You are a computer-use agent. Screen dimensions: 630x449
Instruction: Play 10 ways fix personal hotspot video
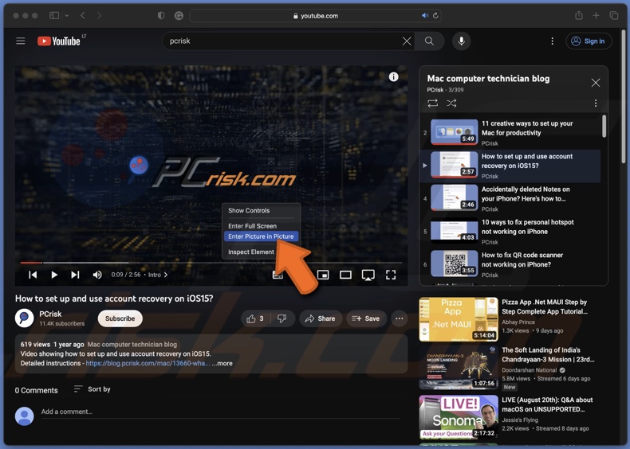click(x=510, y=231)
